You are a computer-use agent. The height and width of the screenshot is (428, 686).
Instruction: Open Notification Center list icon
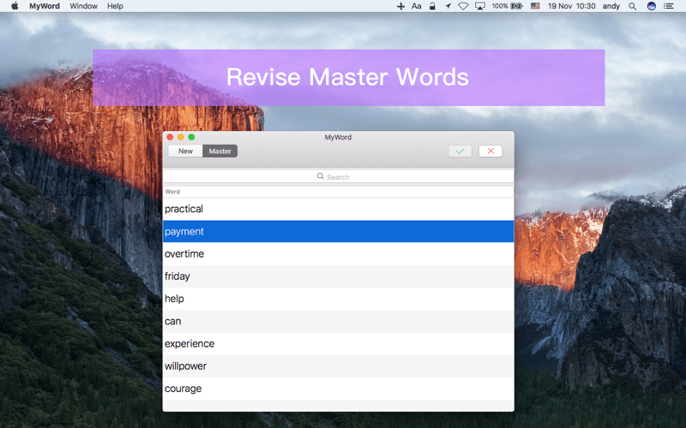pyautogui.click(x=669, y=6)
